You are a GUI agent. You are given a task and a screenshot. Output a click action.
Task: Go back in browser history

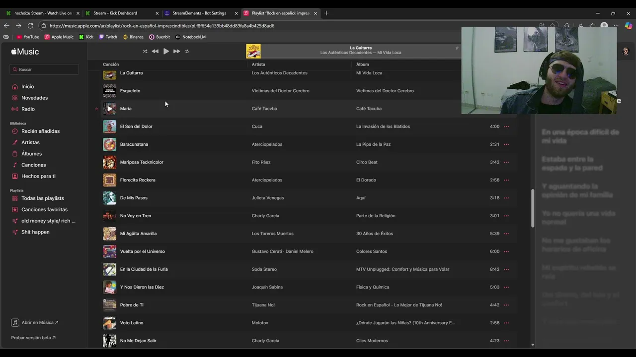pyautogui.click(x=6, y=26)
